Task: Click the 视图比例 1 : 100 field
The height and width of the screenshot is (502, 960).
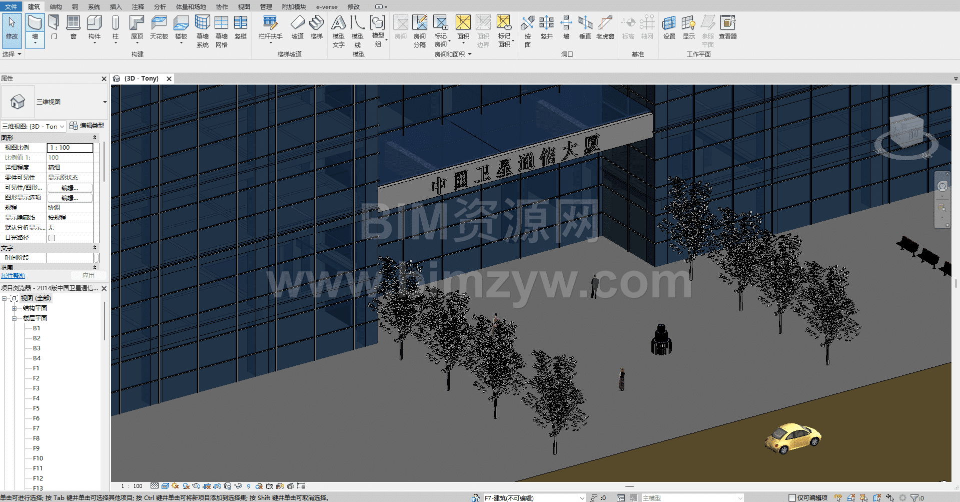Action: [70, 148]
